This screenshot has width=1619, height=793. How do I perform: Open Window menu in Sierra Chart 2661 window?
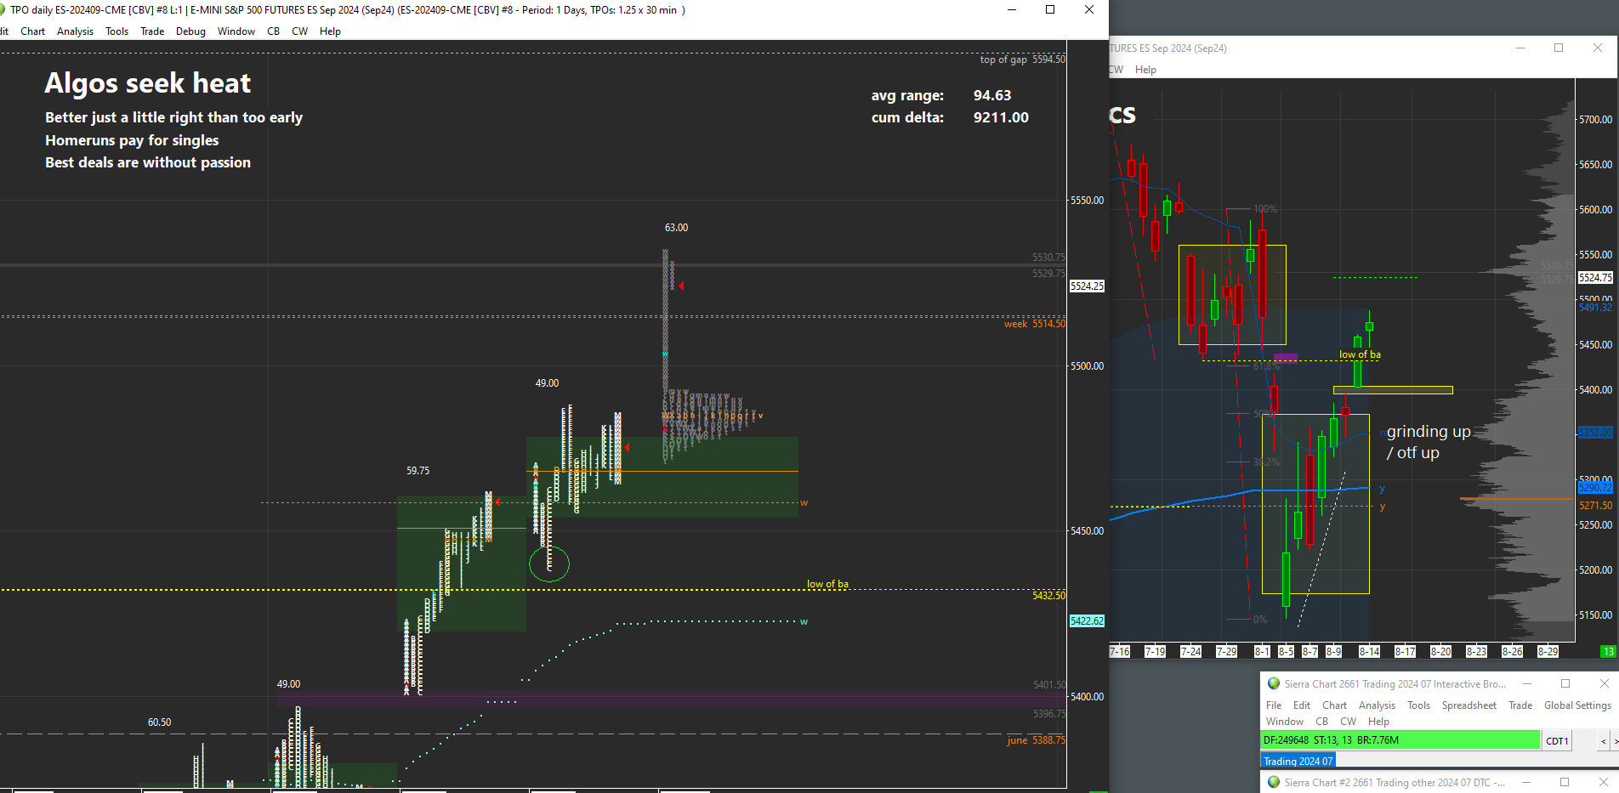point(1284,722)
